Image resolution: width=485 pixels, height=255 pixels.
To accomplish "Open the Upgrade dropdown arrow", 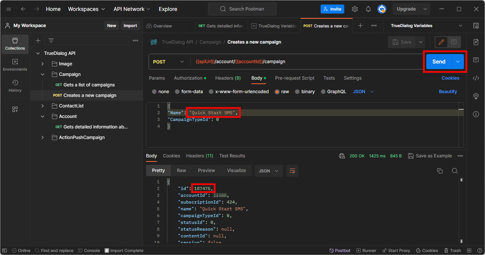I will tap(425, 9).
